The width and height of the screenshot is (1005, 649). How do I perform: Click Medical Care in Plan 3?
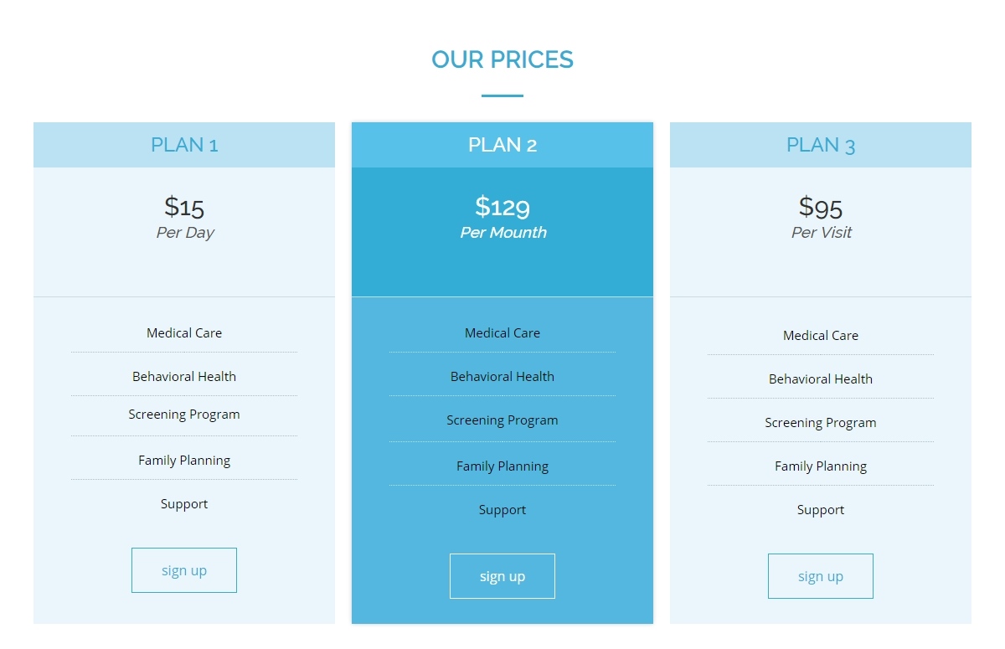pyautogui.click(x=821, y=336)
